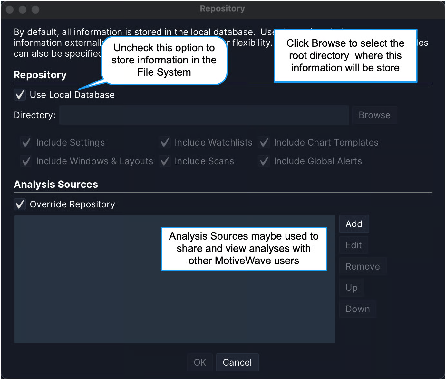The image size is (446, 380).
Task: Close the Repository window
Action: tap(10, 10)
